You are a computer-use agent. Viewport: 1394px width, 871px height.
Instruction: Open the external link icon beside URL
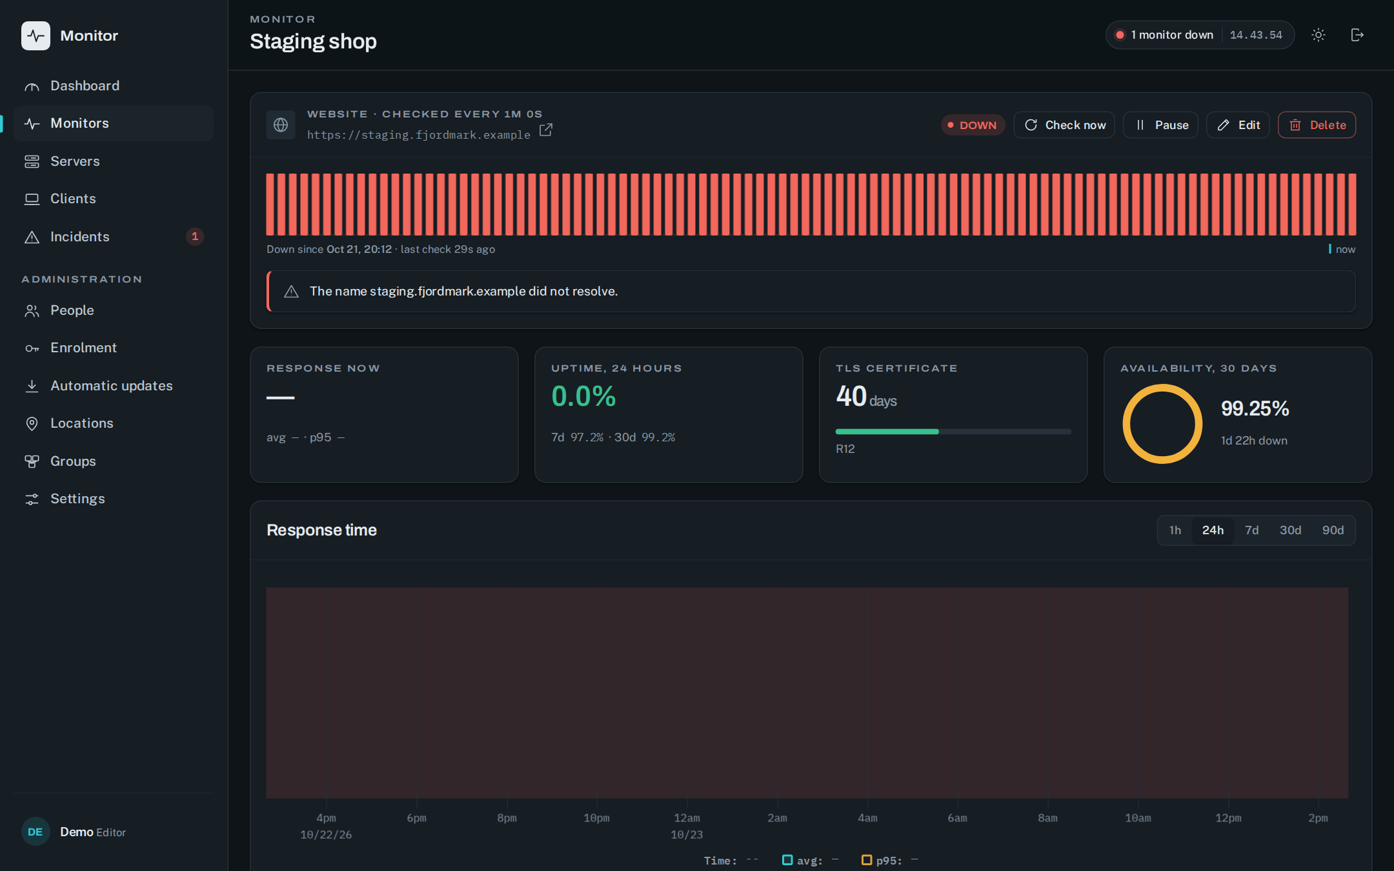[x=546, y=130]
